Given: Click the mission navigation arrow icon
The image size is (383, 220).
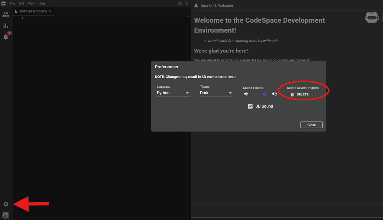Looking at the screenshot, I should click(196, 5).
